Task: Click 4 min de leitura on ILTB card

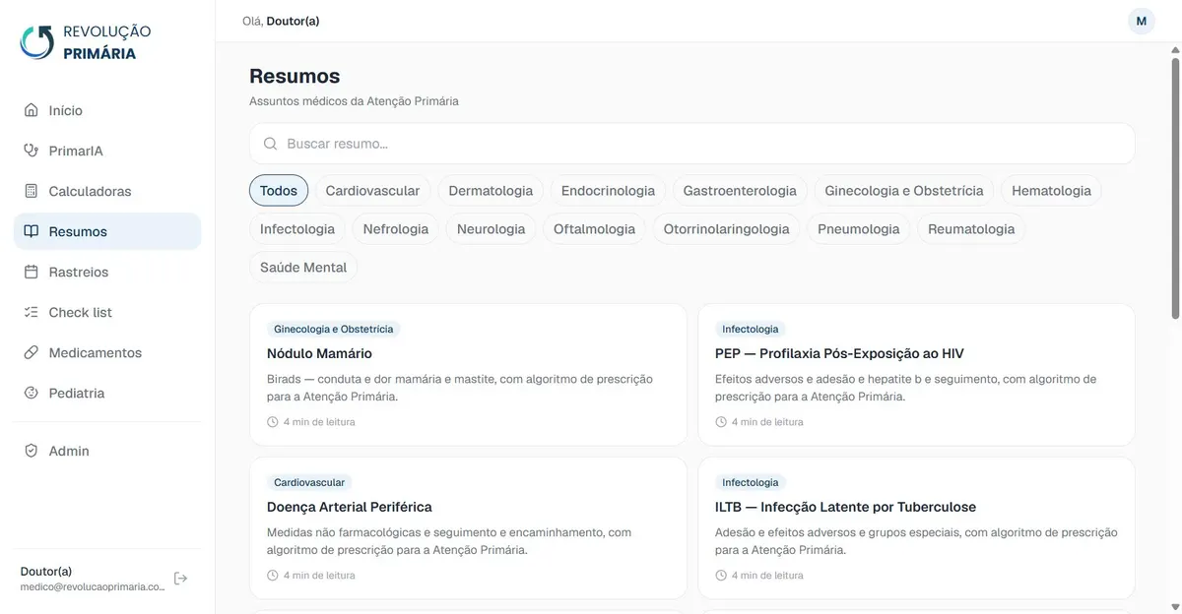Action: tap(767, 576)
